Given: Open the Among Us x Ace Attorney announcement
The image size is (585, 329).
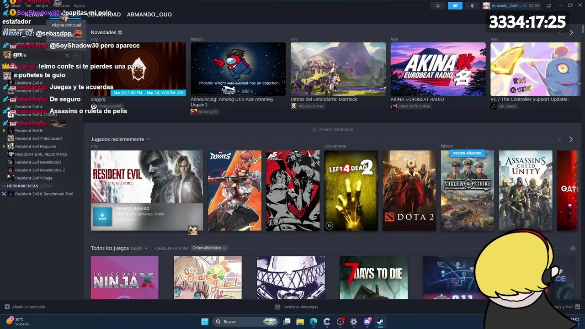Looking at the screenshot, I should point(238,69).
